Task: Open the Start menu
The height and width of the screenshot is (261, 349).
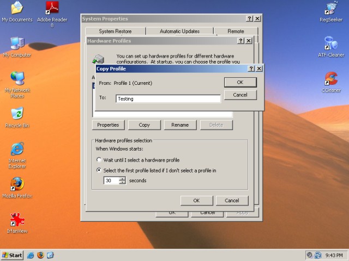Action: (12, 255)
